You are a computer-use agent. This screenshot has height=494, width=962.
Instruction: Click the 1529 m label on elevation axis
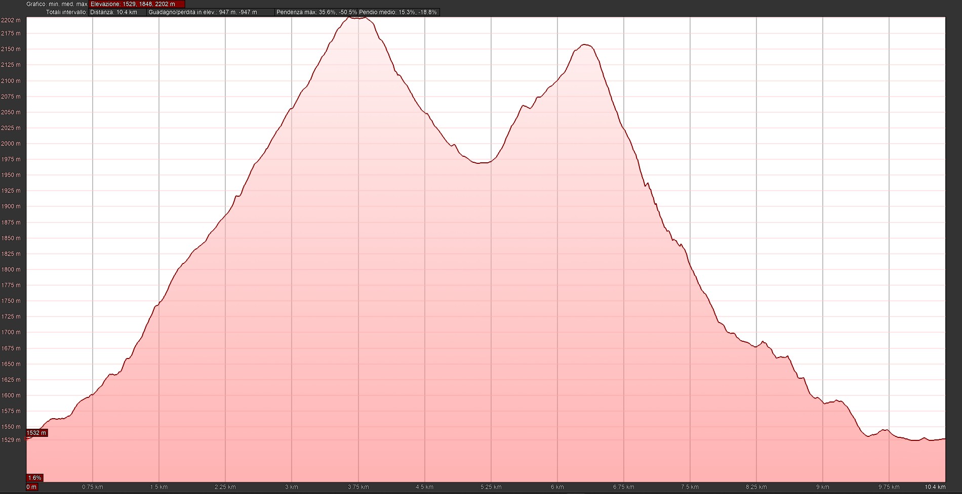(x=11, y=440)
